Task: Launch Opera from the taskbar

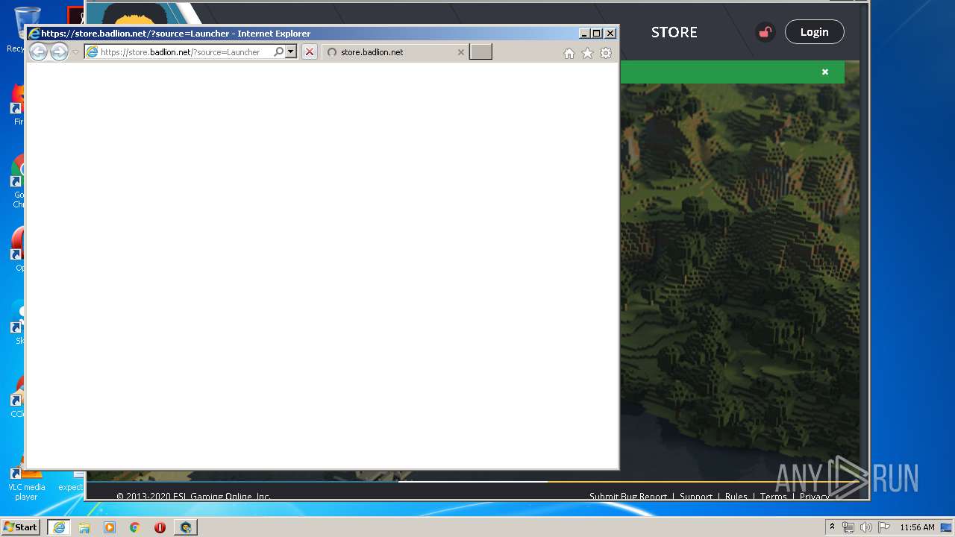Action: [x=160, y=527]
